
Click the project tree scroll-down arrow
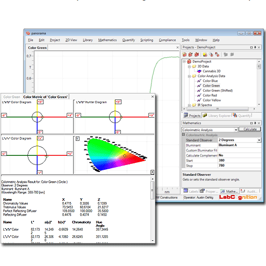(x=259, y=104)
